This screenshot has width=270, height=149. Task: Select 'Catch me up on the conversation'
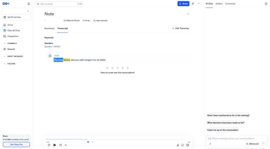(x=223, y=130)
